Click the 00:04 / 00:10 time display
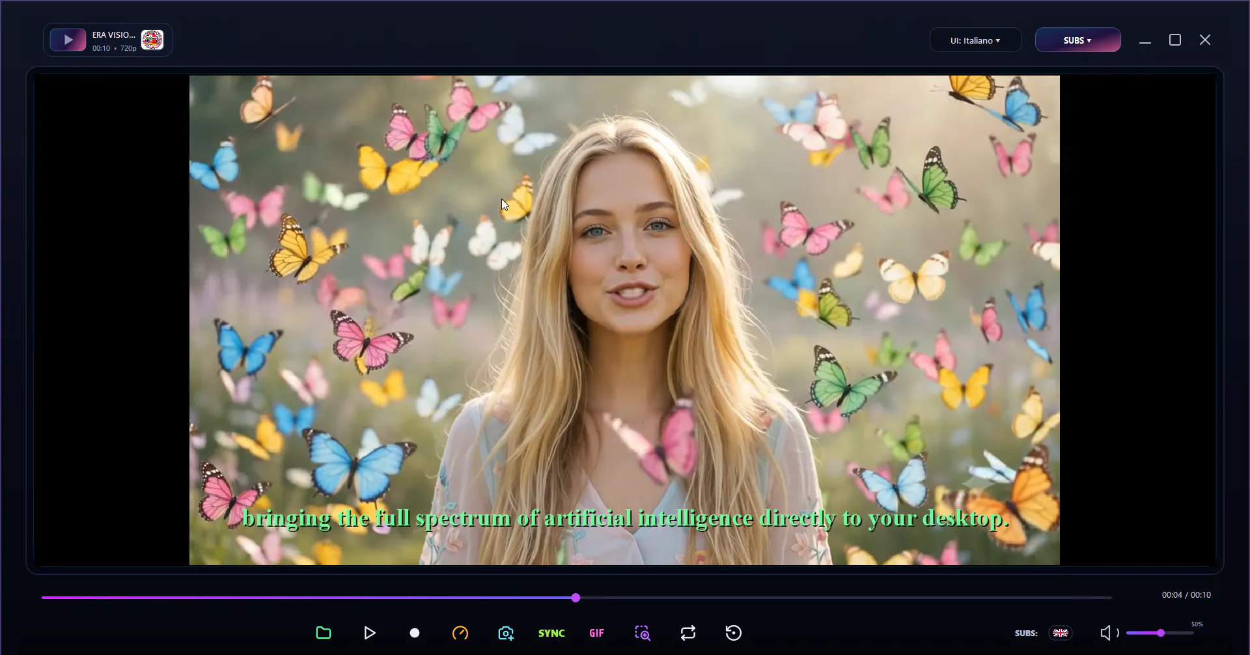The height and width of the screenshot is (655, 1250). tap(1186, 595)
